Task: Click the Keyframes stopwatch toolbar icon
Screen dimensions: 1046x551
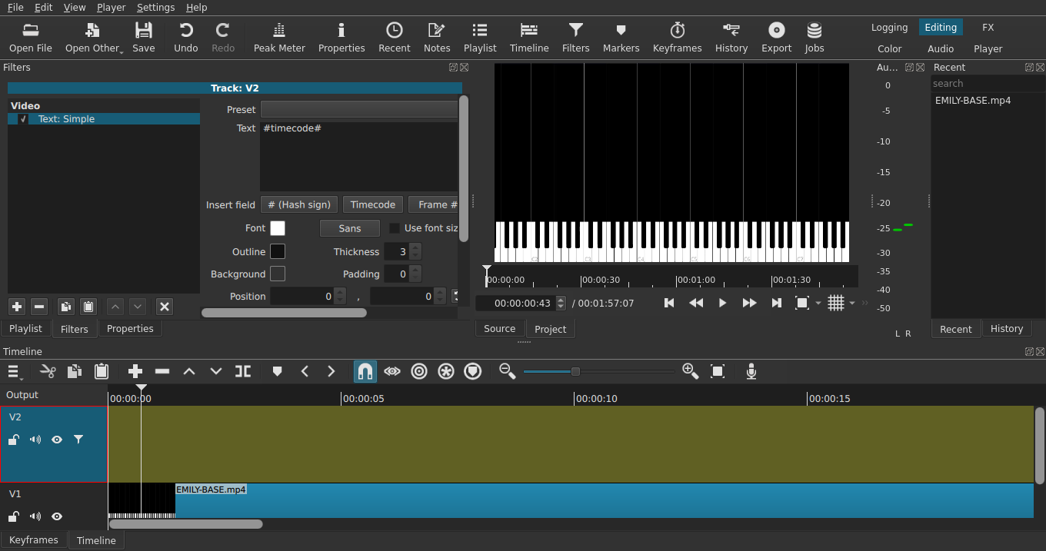Action: pos(677,37)
